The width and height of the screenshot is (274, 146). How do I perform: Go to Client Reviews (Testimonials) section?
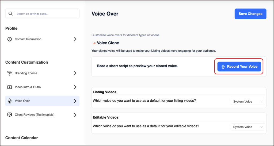(35, 115)
